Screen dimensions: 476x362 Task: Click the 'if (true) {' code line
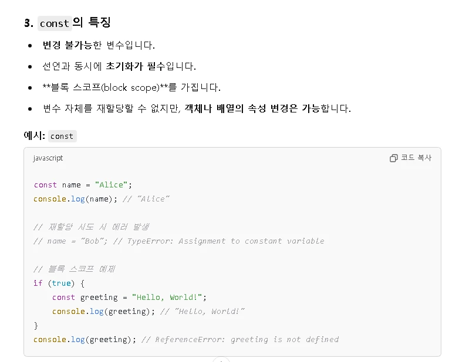pos(59,284)
